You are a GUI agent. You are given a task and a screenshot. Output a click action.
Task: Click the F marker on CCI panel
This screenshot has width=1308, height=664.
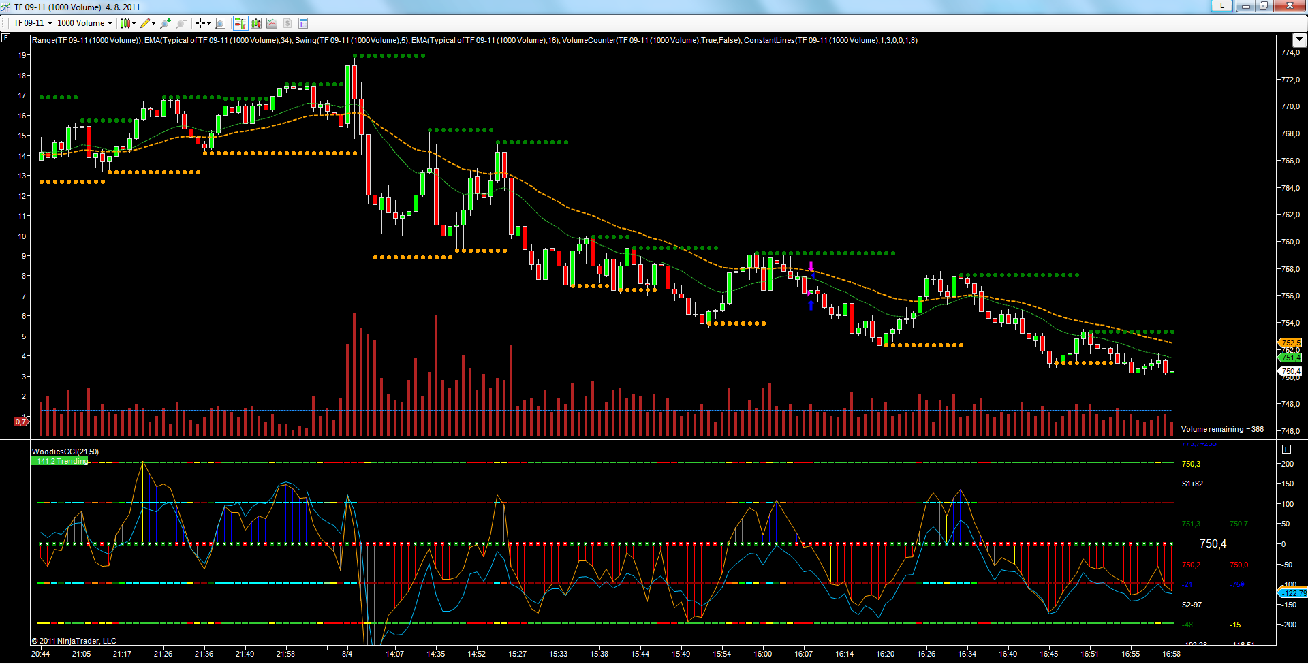[1286, 449]
